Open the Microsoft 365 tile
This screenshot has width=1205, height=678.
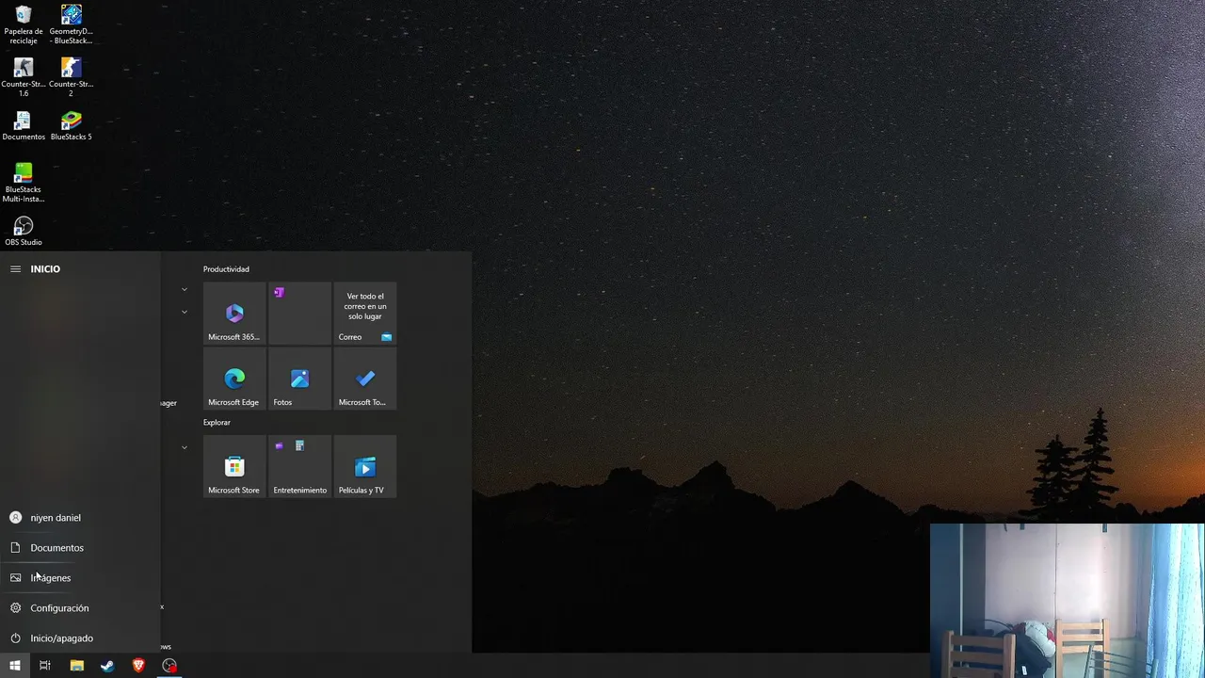(x=234, y=314)
